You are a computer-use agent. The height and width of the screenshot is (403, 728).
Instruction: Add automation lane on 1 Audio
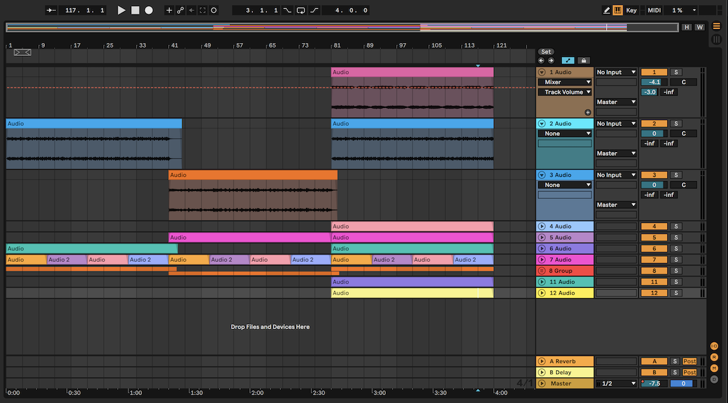tap(587, 112)
